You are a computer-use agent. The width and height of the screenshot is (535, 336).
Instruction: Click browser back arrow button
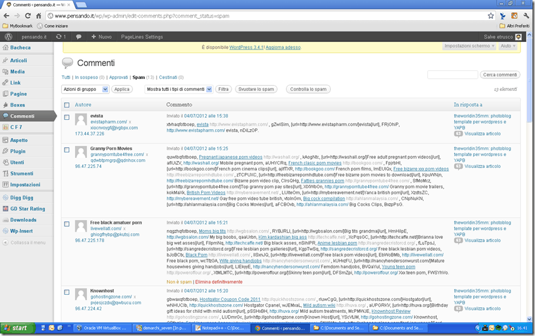pos(6,16)
